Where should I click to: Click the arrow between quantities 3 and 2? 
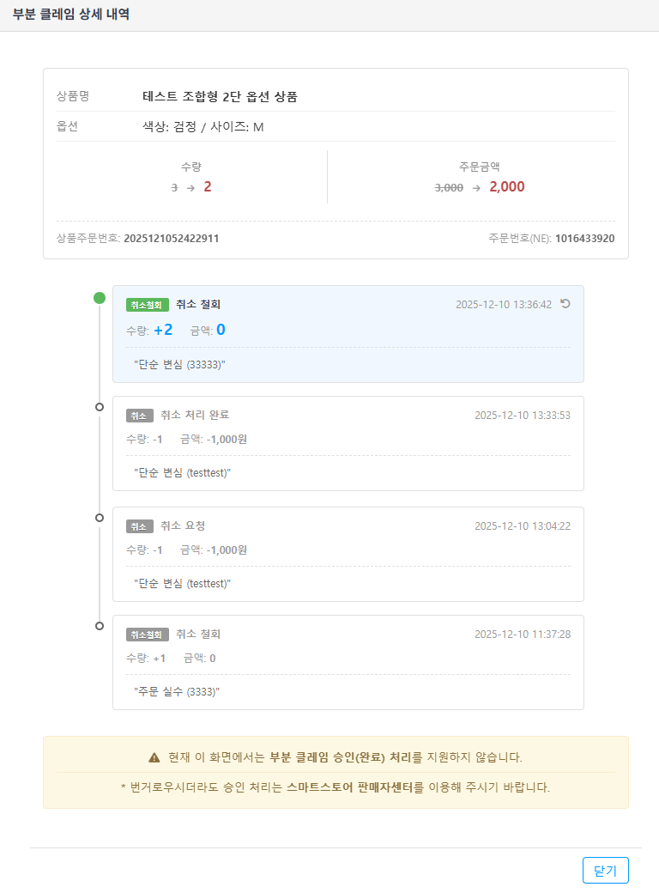pos(190,187)
